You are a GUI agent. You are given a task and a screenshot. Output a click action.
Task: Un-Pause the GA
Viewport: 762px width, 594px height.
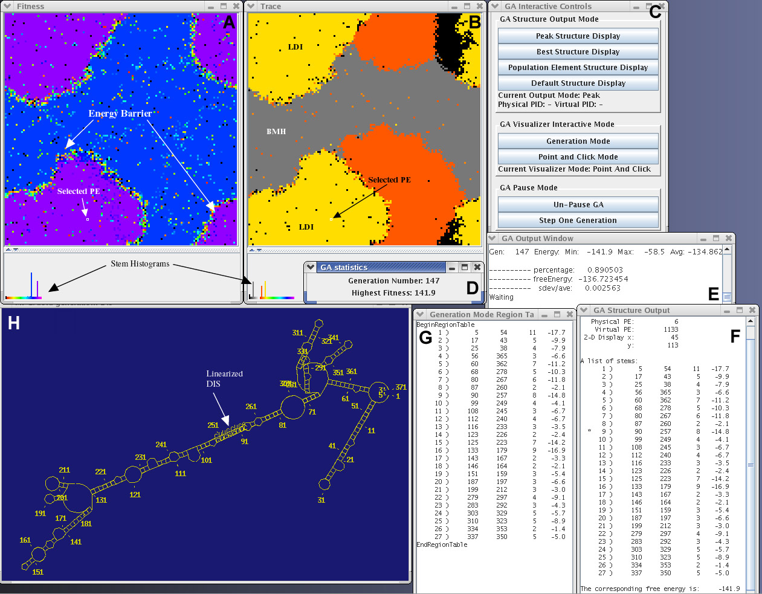tap(578, 204)
